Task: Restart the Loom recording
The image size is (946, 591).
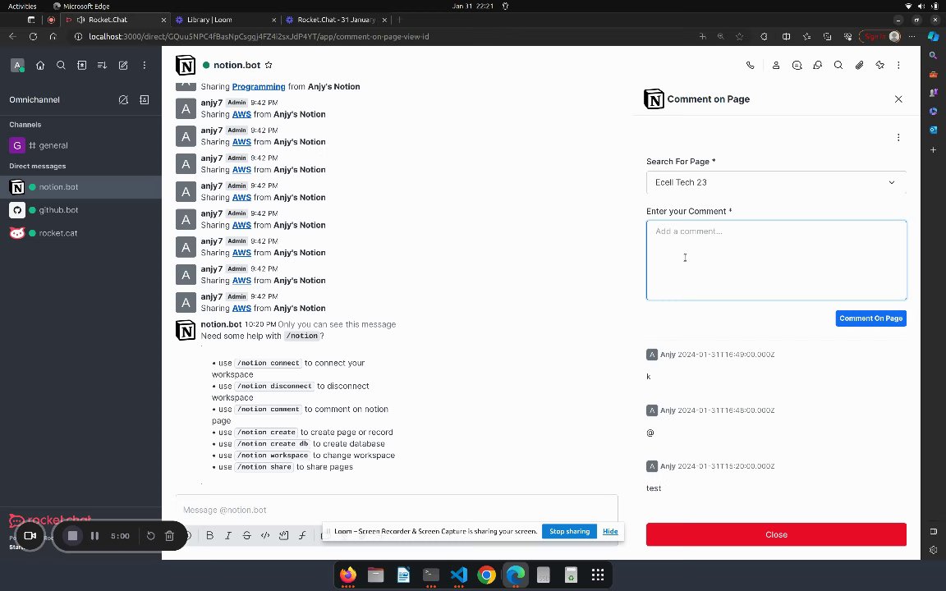Action: pyautogui.click(x=151, y=535)
